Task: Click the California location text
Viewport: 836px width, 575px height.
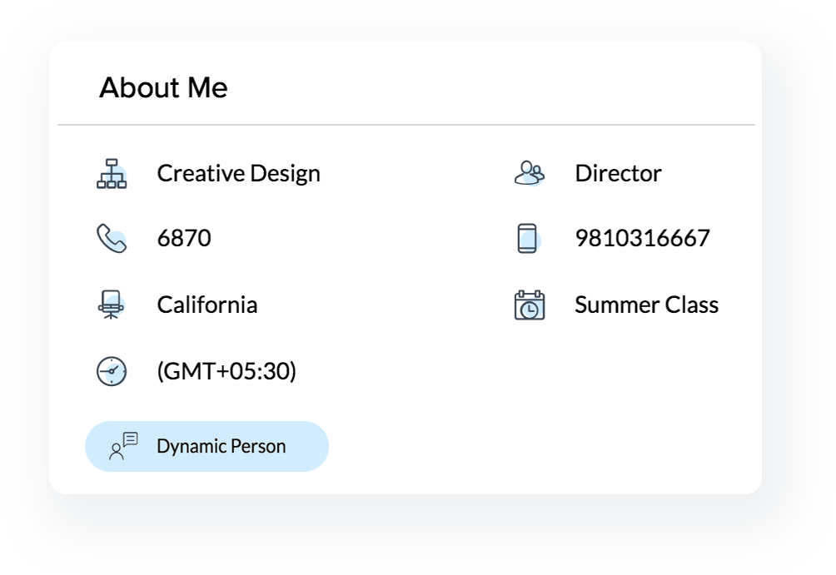Action: click(207, 305)
